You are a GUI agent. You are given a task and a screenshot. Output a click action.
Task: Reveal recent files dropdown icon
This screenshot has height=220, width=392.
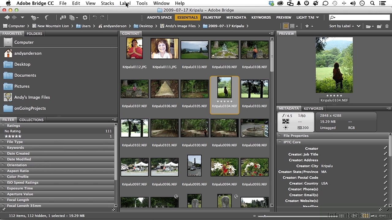(35, 17)
